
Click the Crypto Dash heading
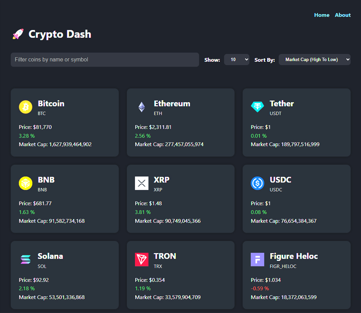click(60, 34)
